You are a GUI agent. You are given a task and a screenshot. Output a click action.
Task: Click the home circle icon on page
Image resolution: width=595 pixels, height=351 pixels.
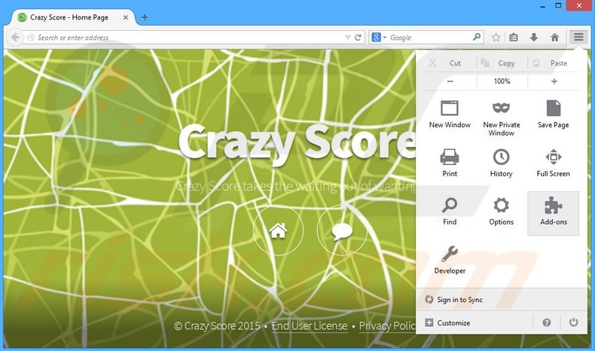coord(278,230)
